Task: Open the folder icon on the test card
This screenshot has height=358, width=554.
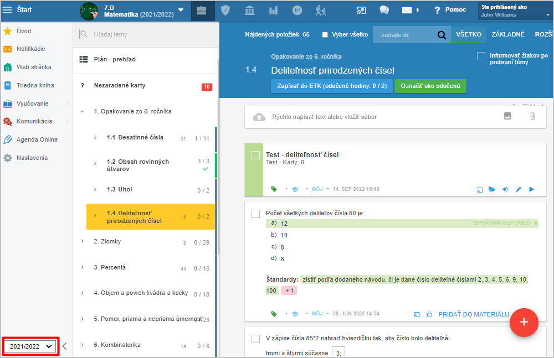Action: tap(492, 189)
